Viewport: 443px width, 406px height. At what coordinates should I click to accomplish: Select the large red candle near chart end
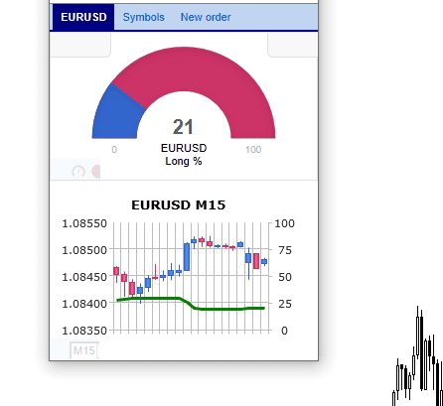[256, 261]
